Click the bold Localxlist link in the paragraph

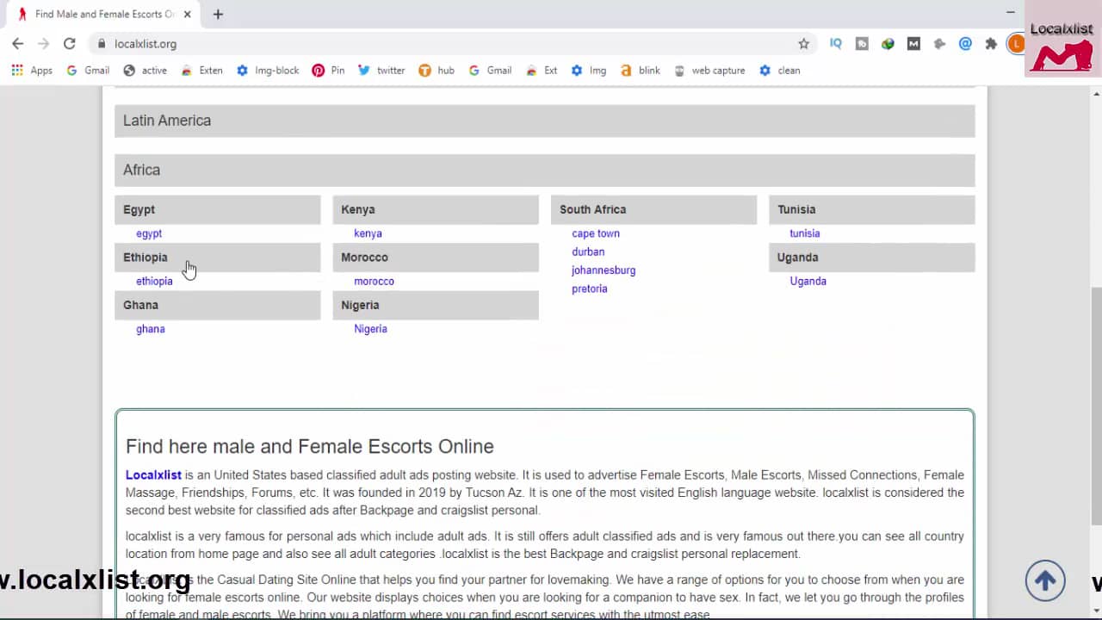pos(153,474)
